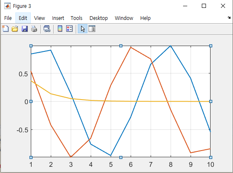233x173 pixels.
Task: Print figure using printer icon
Action: 34,29
